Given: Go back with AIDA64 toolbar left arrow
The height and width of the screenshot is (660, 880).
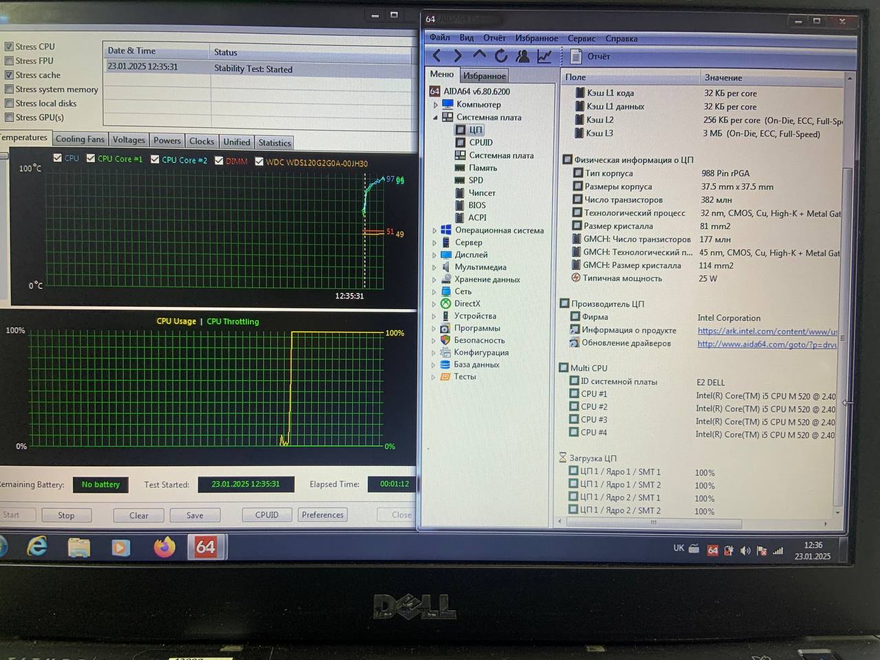Looking at the screenshot, I should tap(437, 56).
